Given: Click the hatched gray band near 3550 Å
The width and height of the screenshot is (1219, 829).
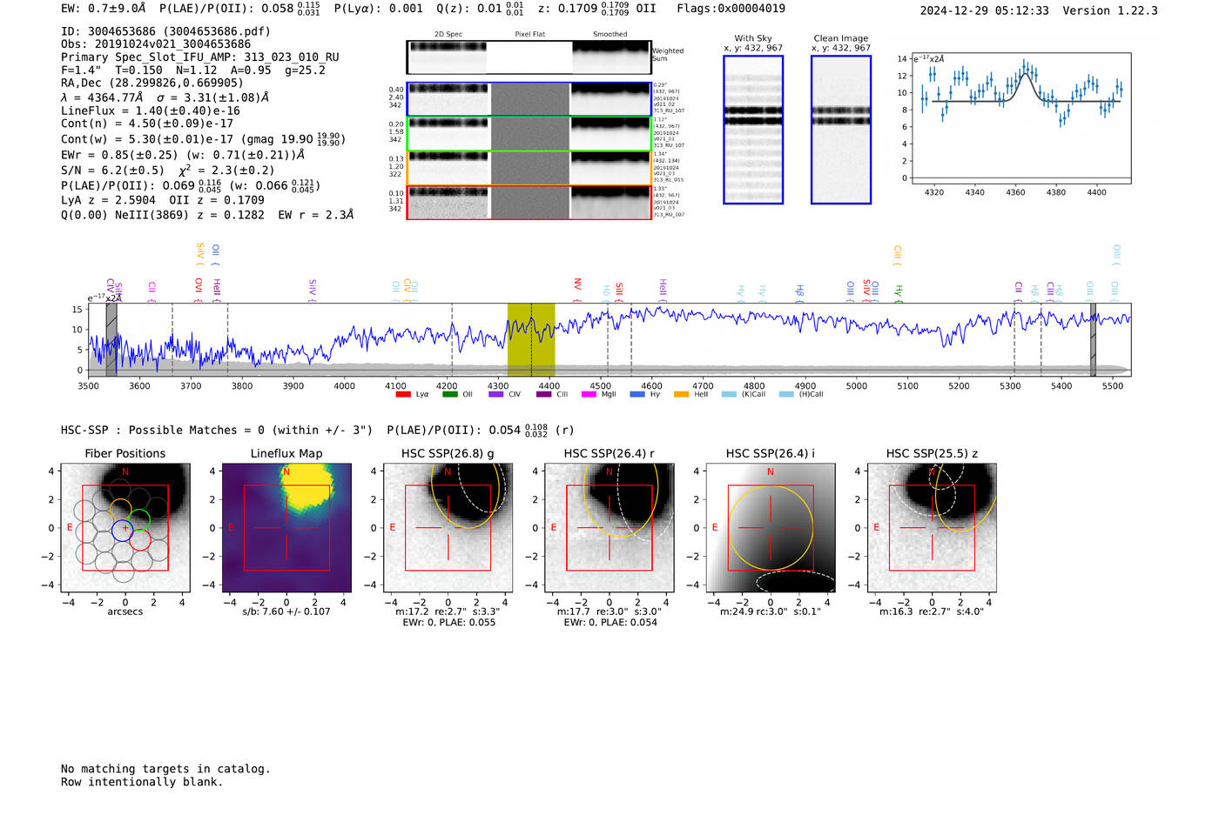Looking at the screenshot, I should tap(111, 339).
